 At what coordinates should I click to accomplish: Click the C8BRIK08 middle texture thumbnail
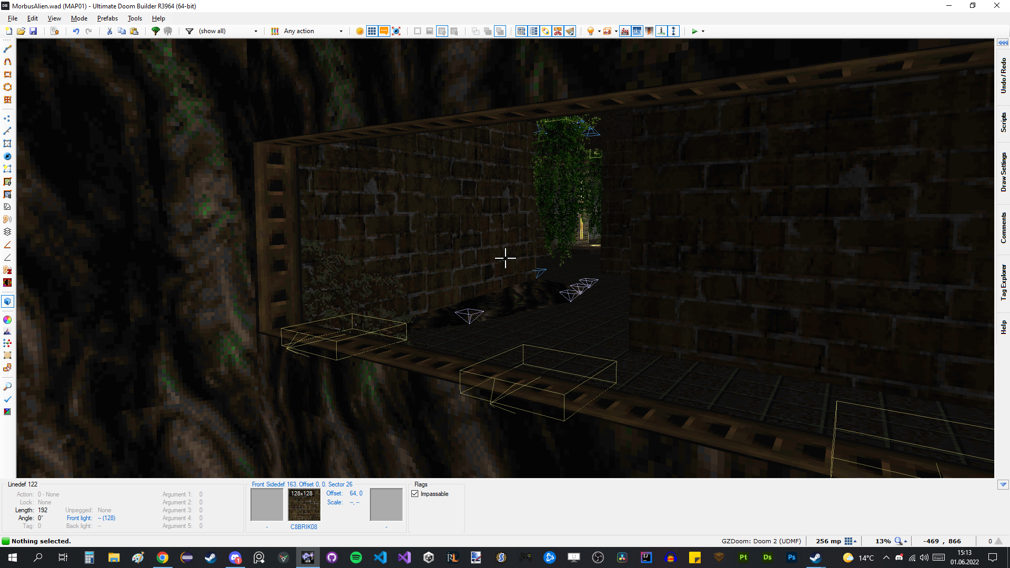pos(304,505)
